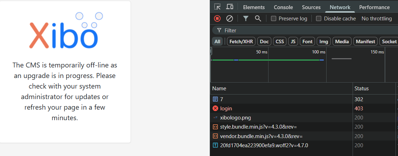The width and height of the screenshot is (398, 156).
Task: Show only CSS requests
Action: [280, 41]
